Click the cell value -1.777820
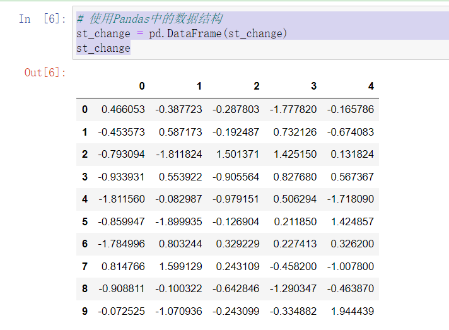 tap(293, 109)
